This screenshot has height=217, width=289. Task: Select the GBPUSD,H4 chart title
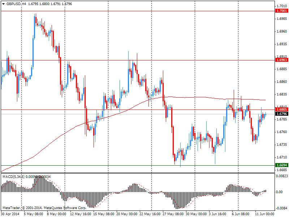16,4
